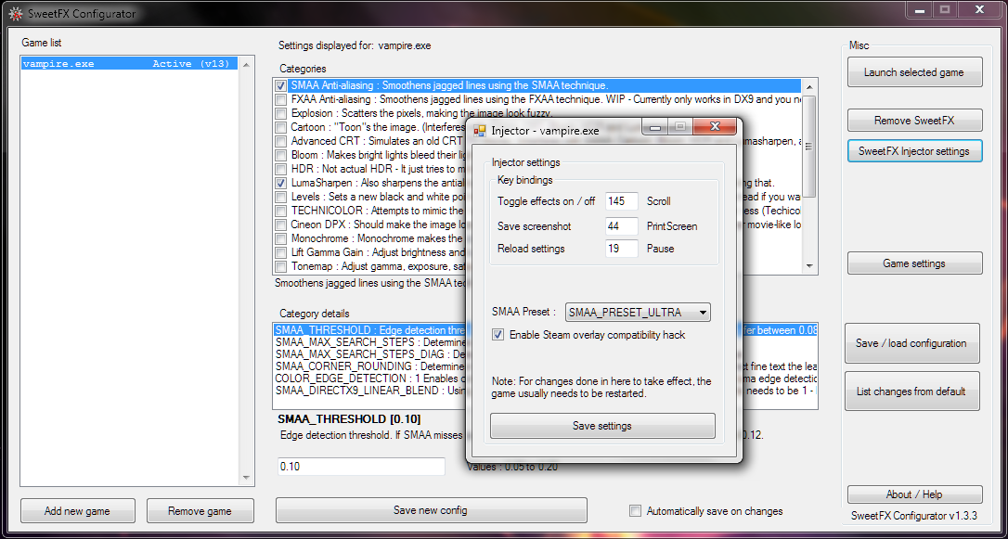Click Game list scroll up arrow
The width and height of the screenshot is (1008, 539).
click(246, 64)
